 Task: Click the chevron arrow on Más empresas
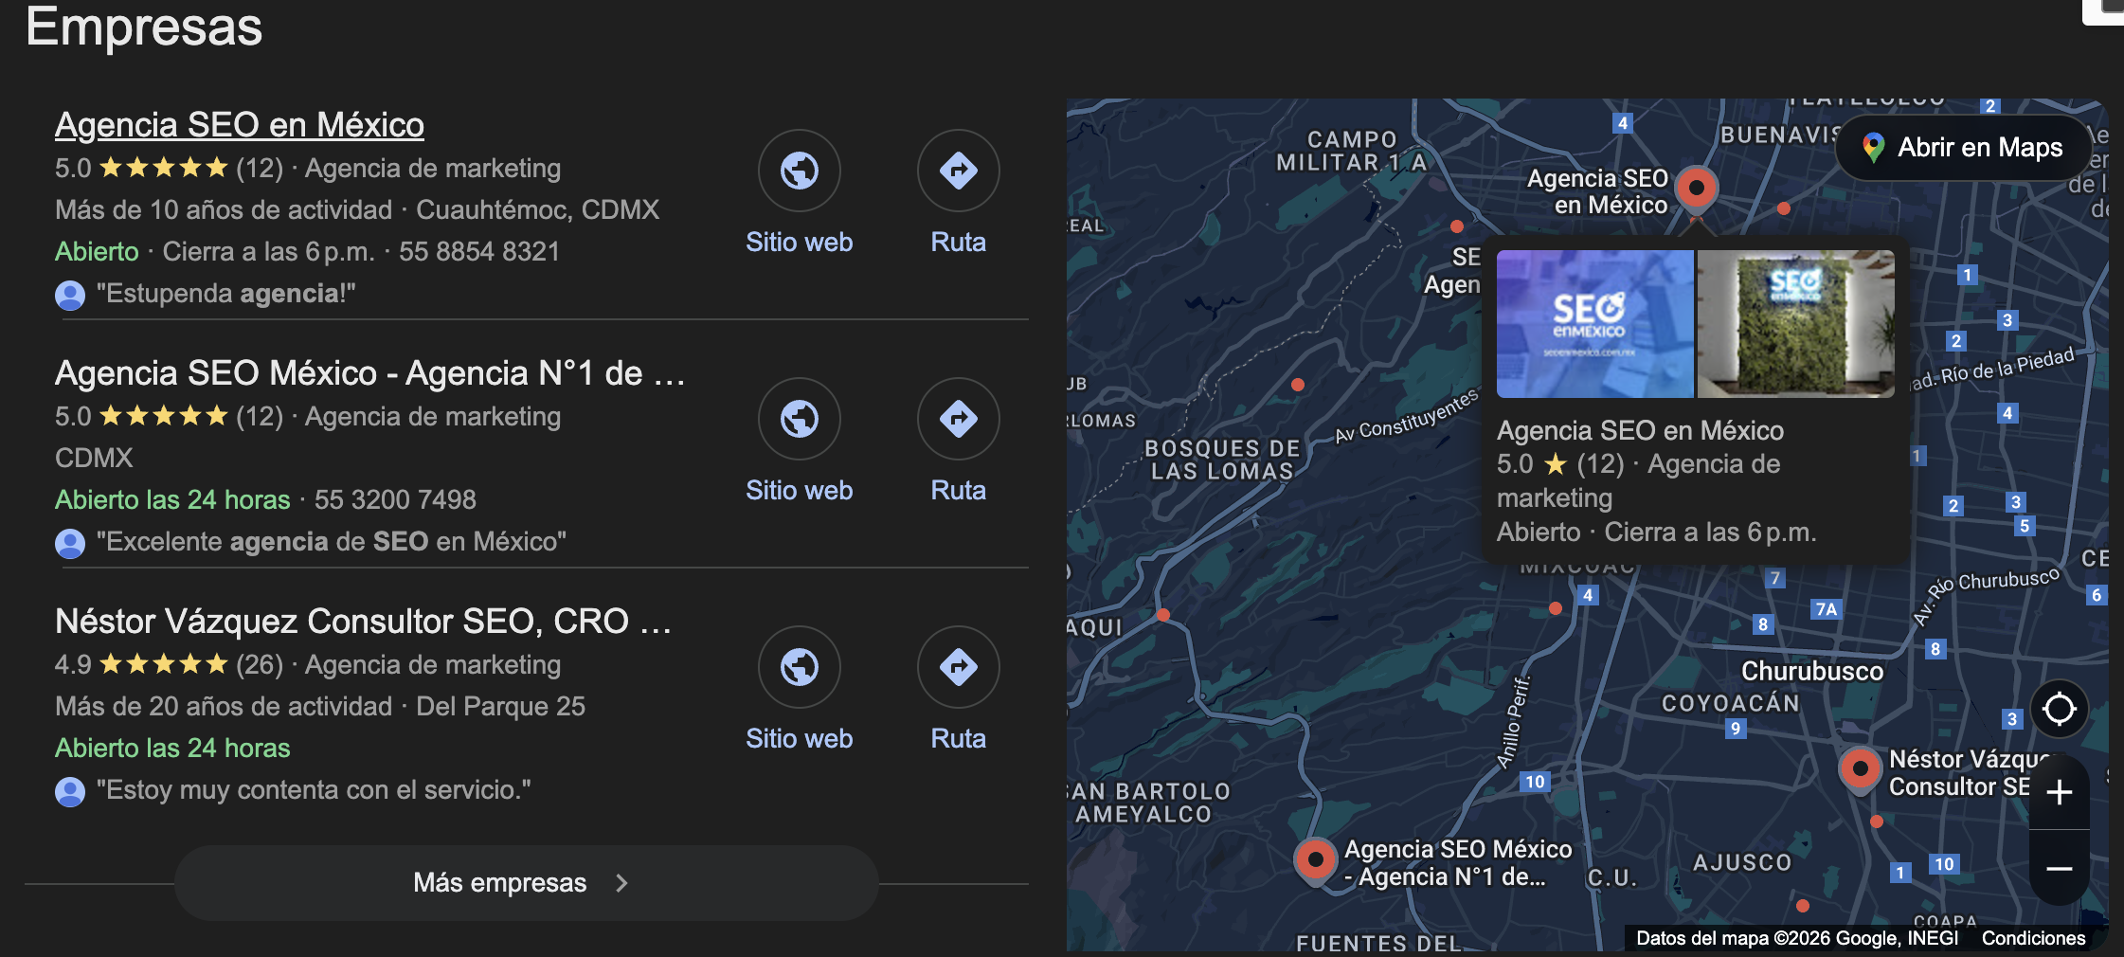coord(621,883)
